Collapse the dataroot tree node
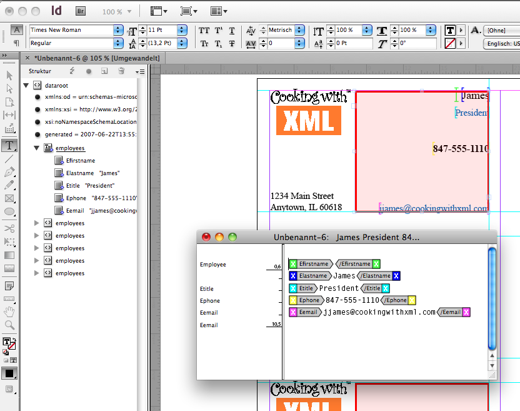 click(26, 85)
